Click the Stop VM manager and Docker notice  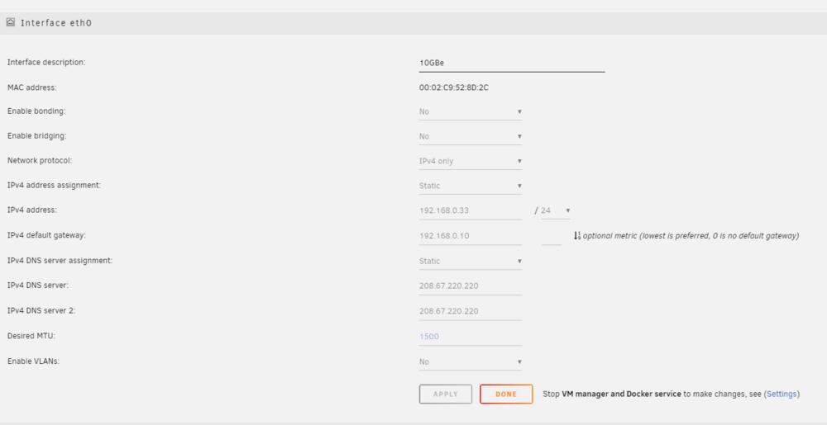click(x=671, y=394)
